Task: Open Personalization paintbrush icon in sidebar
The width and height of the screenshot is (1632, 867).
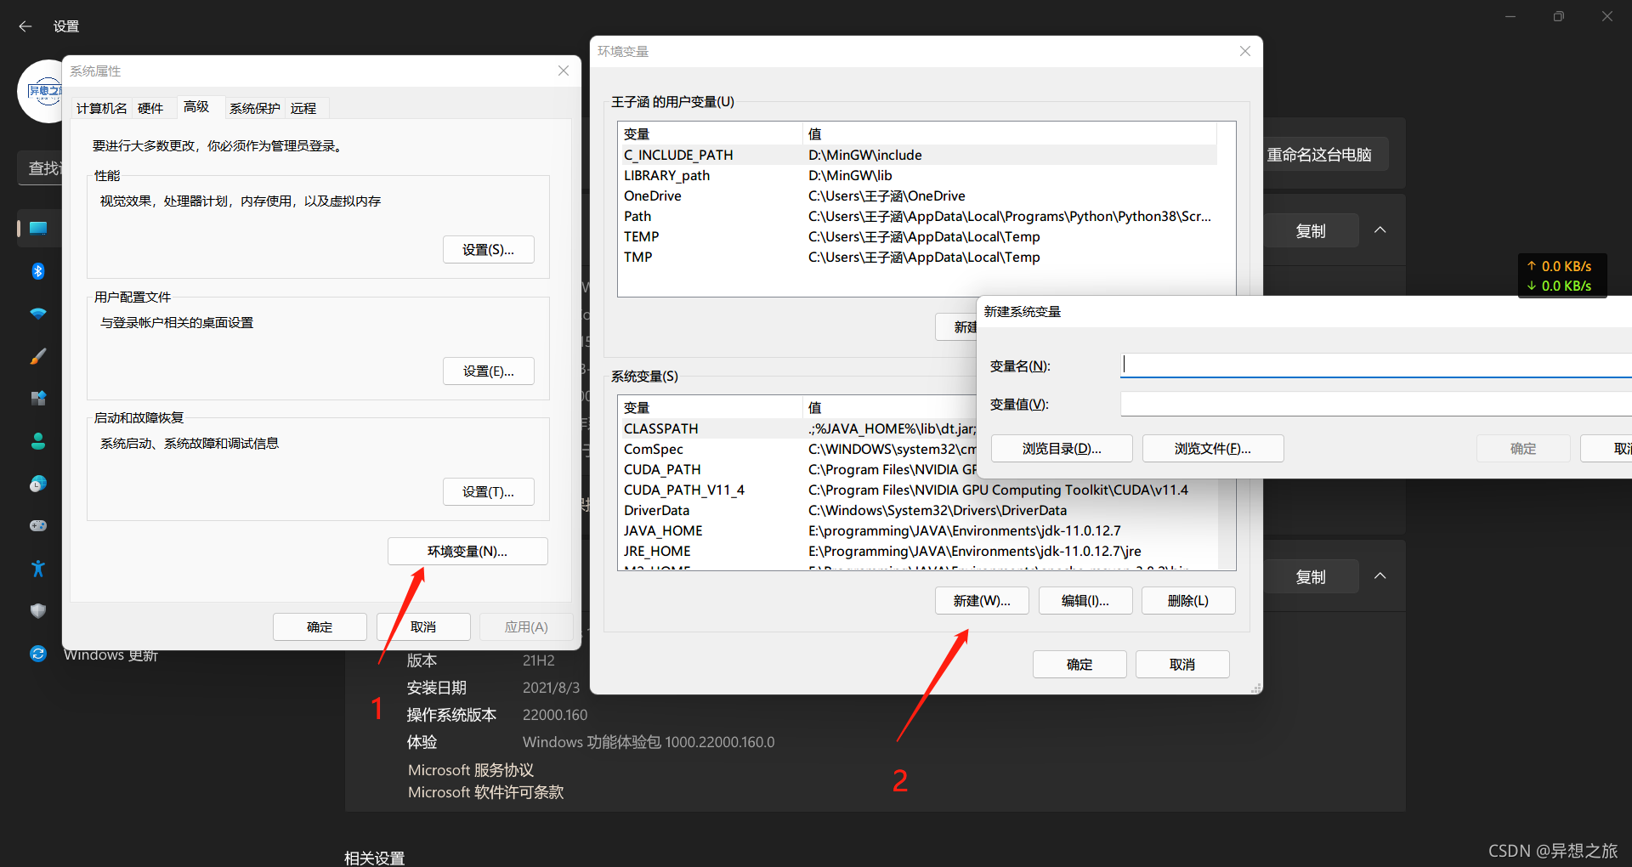Action: (x=38, y=356)
